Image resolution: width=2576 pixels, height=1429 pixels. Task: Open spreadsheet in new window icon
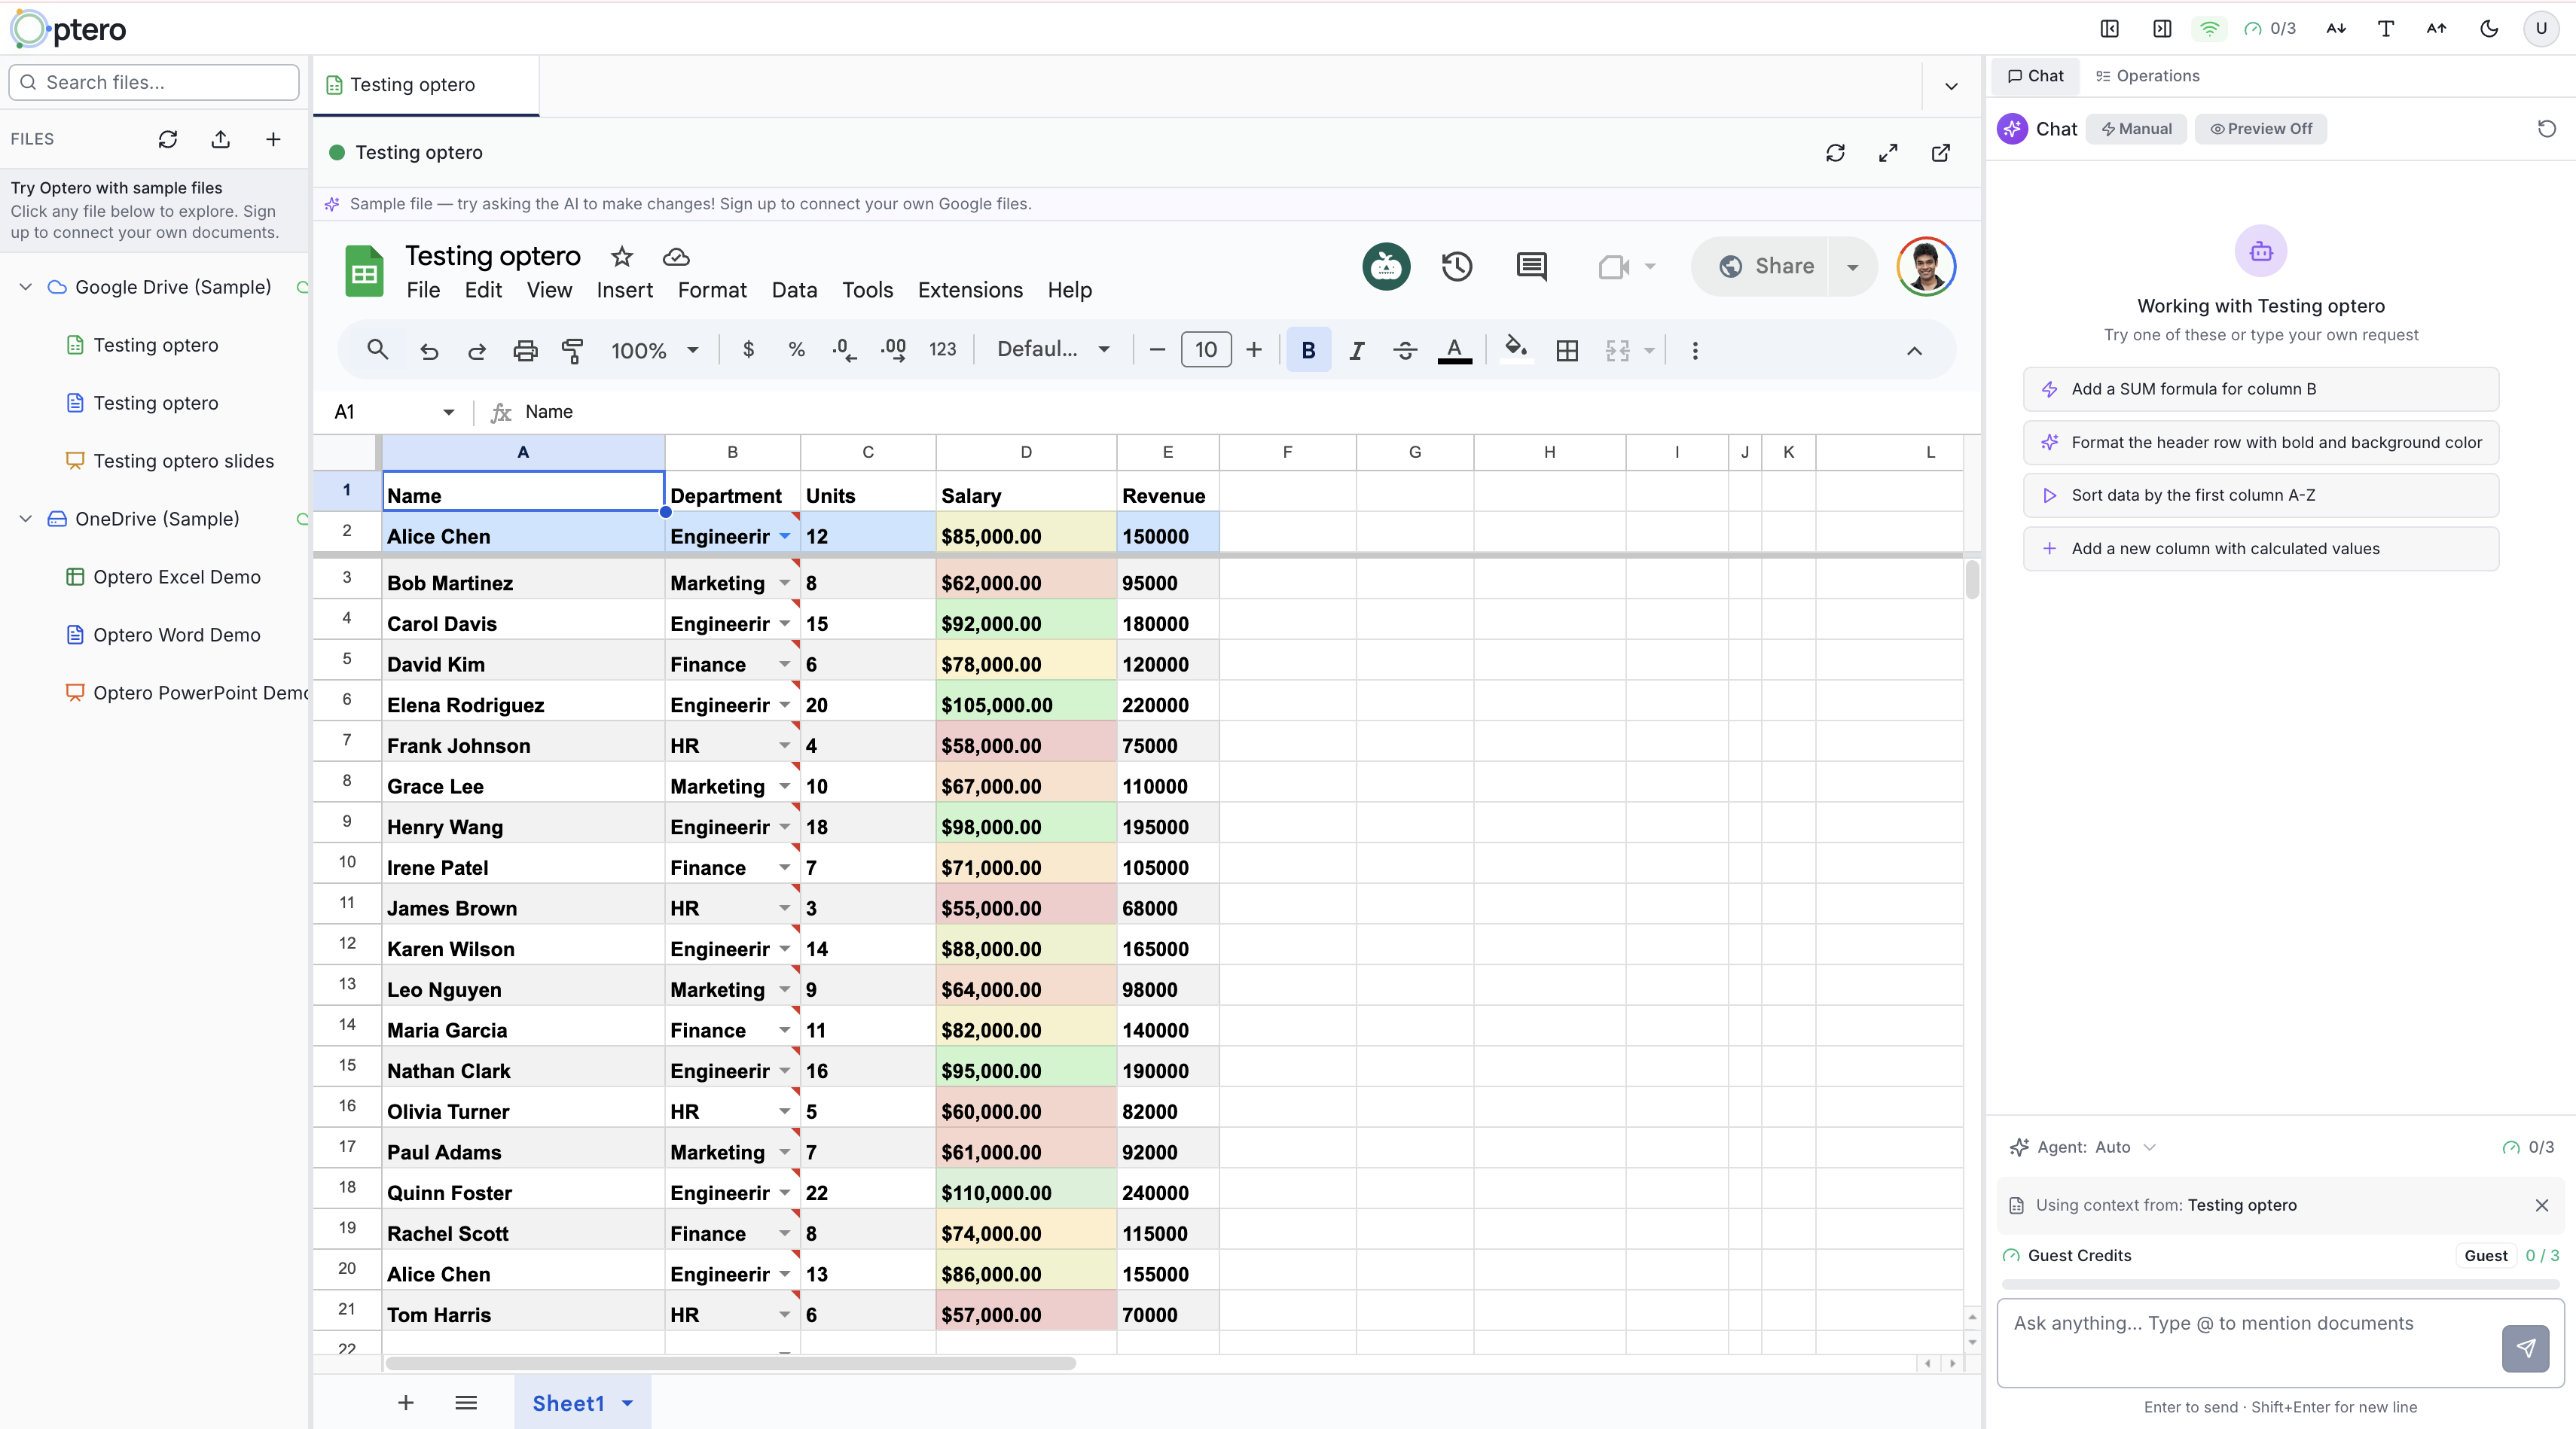tap(1940, 153)
